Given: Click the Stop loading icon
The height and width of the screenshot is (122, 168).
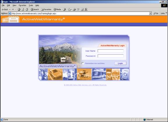Looking at the screenshot, I should click(19, 10).
